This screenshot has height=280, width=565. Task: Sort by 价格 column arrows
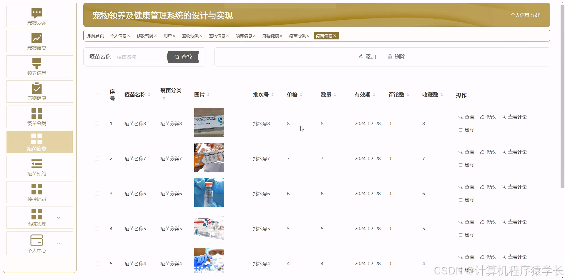pos(301,95)
